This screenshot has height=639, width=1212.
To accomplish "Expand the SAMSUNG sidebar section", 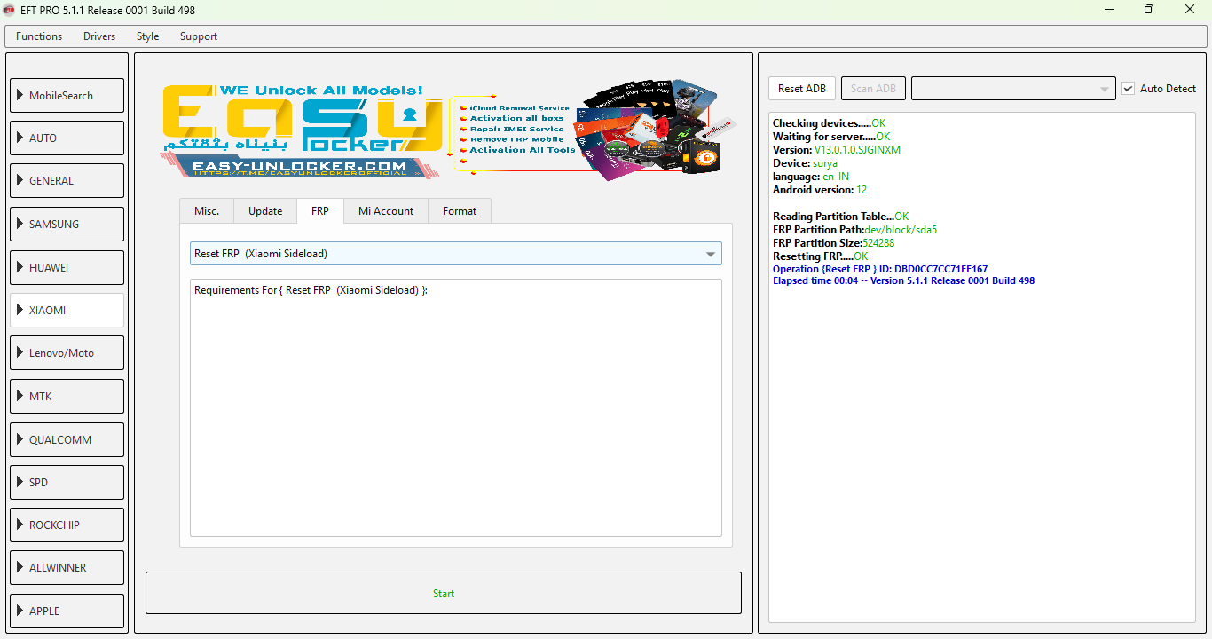I will click(67, 224).
